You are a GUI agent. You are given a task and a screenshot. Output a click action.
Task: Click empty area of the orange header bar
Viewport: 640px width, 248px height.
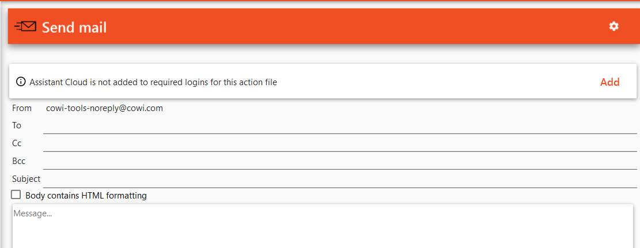point(346,26)
